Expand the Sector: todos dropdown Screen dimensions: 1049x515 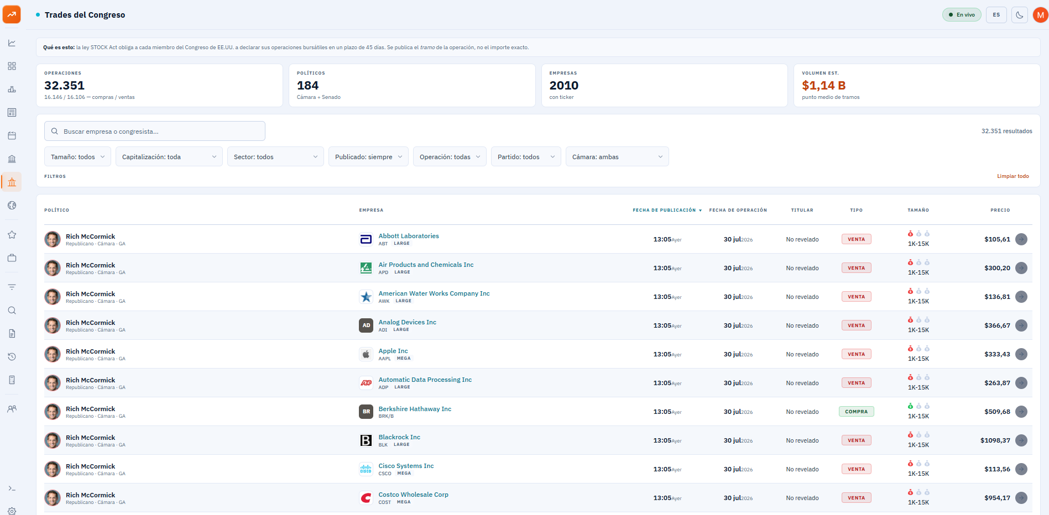pyautogui.click(x=275, y=157)
